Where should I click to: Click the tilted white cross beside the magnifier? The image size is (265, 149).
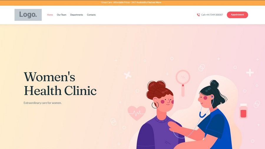pos(127,75)
